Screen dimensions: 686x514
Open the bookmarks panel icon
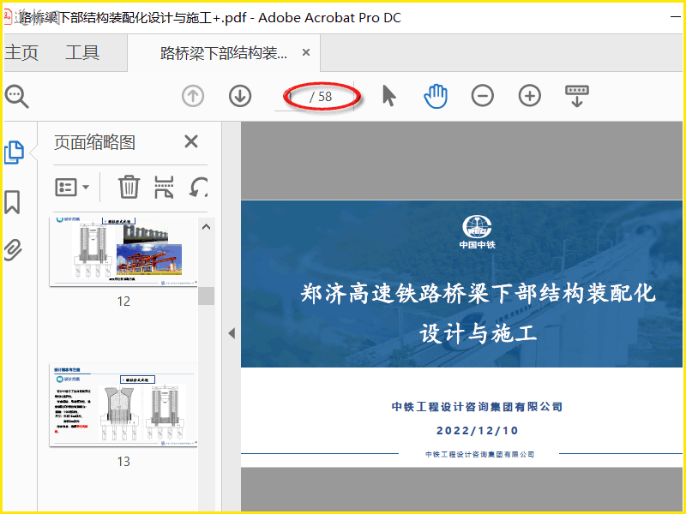(12, 202)
